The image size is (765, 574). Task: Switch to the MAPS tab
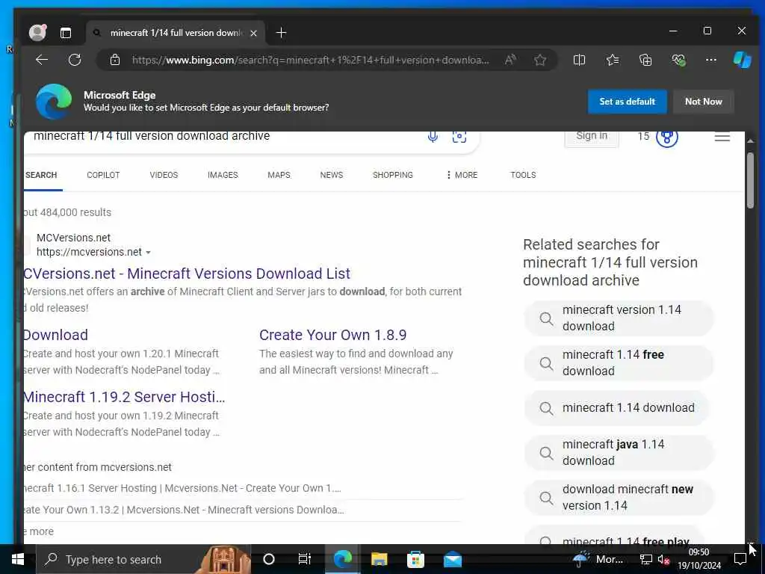tap(279, 175)
